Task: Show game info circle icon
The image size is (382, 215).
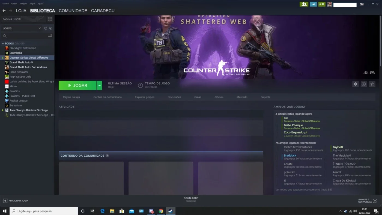Action: point(364,84)
